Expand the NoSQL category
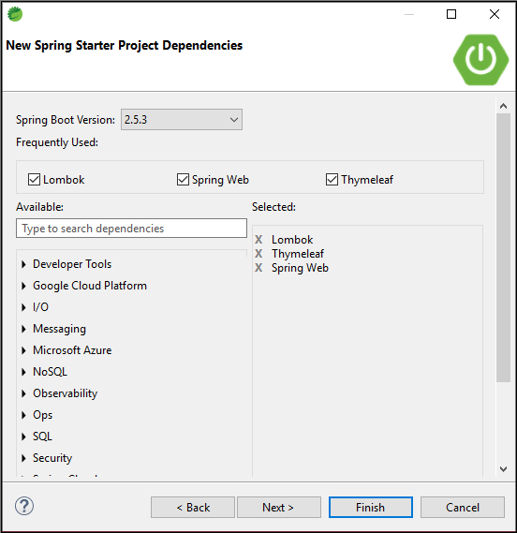Screen dimensions: 517x533 point(23,372)
